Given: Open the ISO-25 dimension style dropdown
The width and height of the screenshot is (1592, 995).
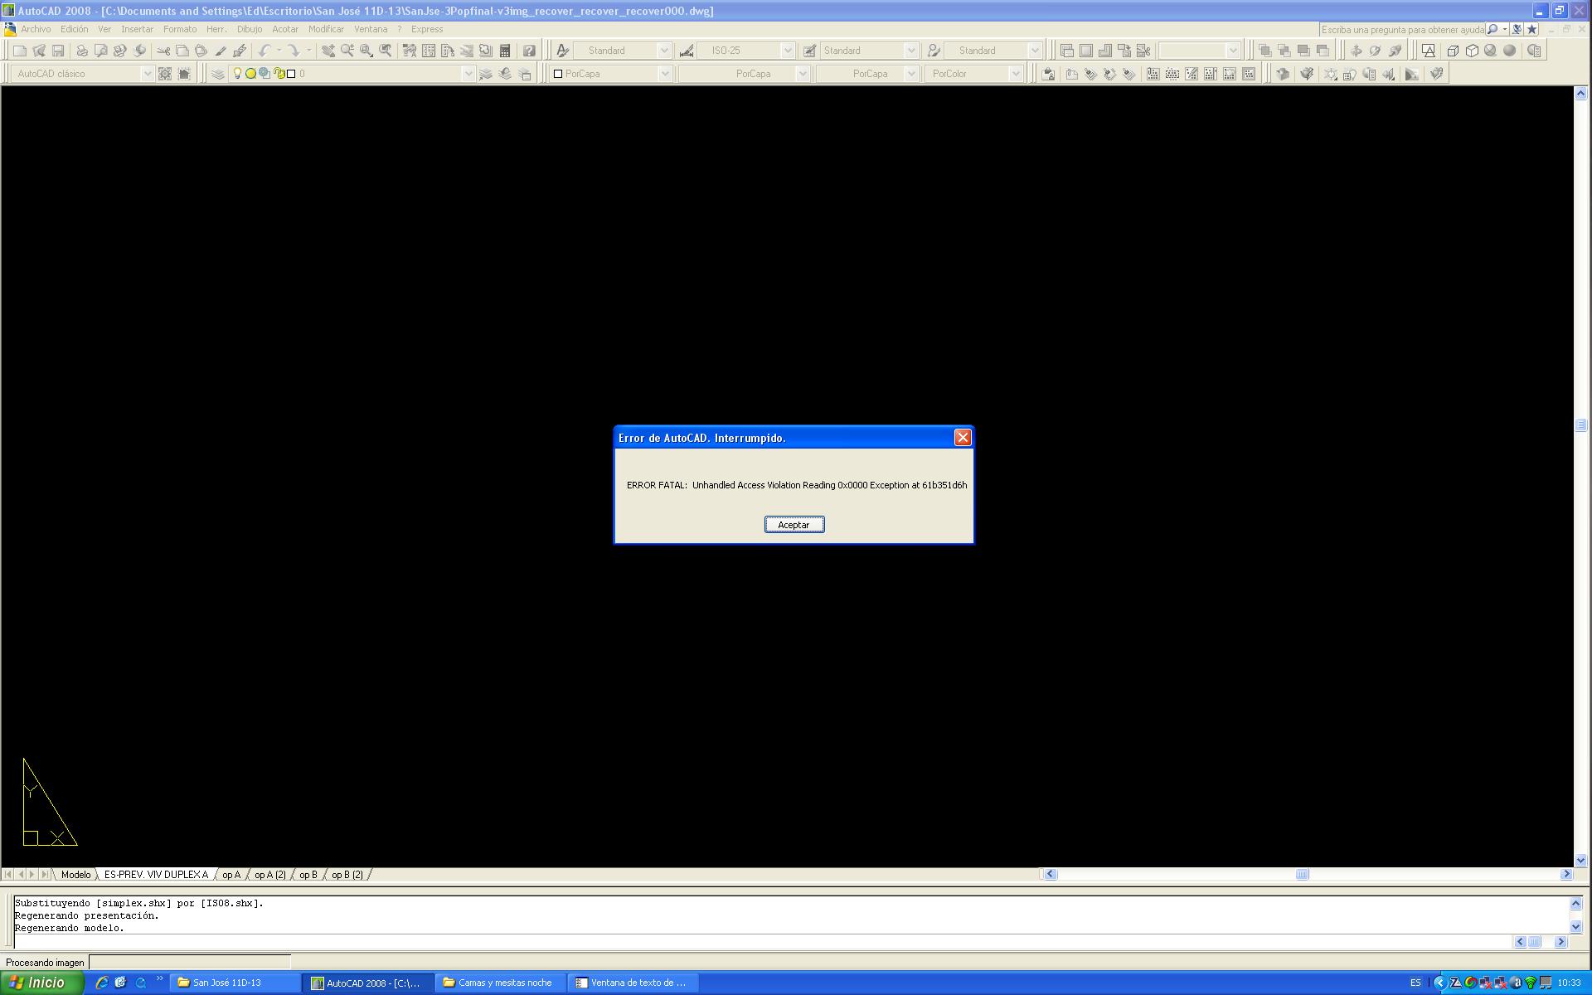Looking at the screenshot, I should [787, 51].
